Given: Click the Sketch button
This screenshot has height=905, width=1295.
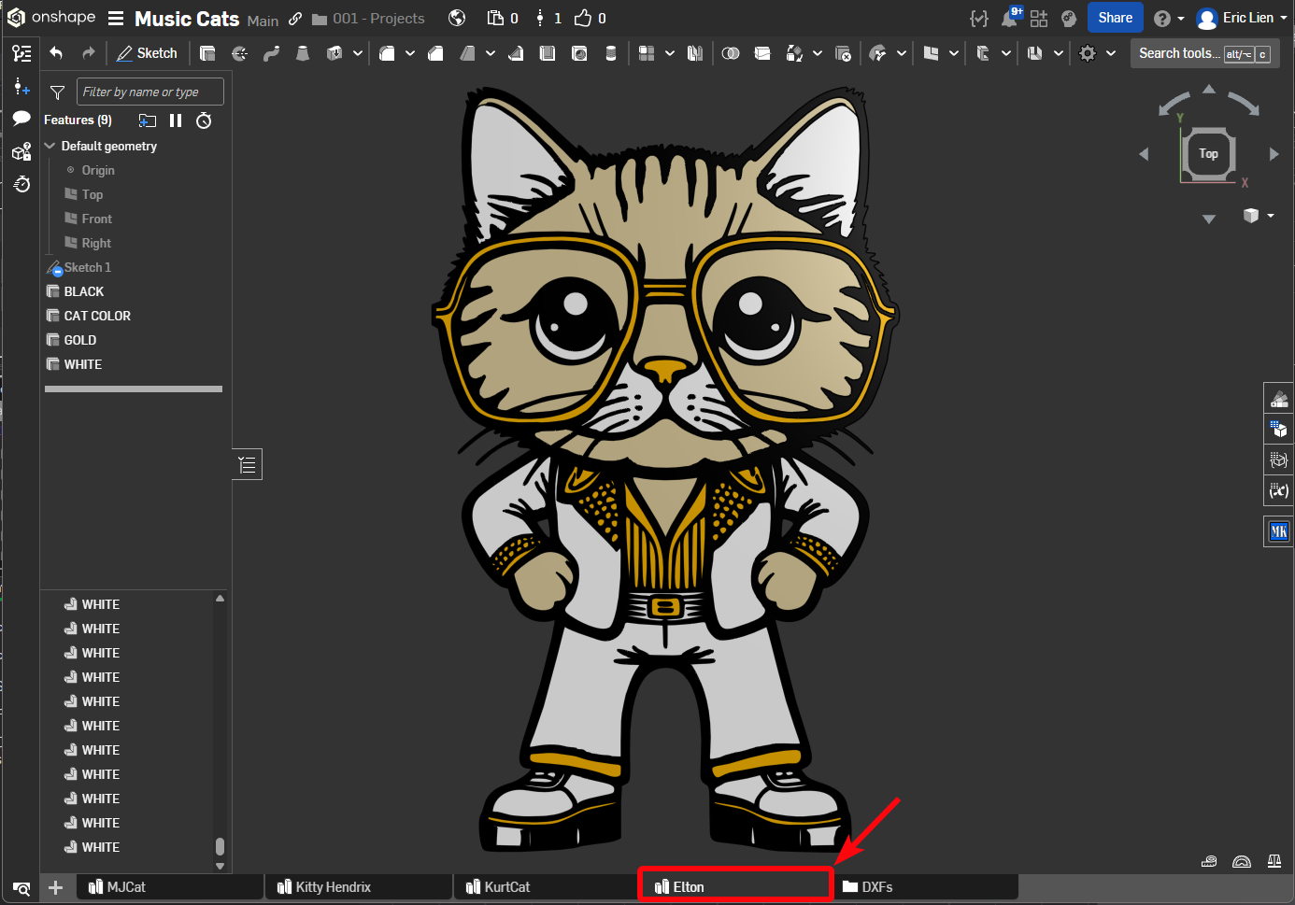Looking at the screenshot, I should [x=147, y=53].
